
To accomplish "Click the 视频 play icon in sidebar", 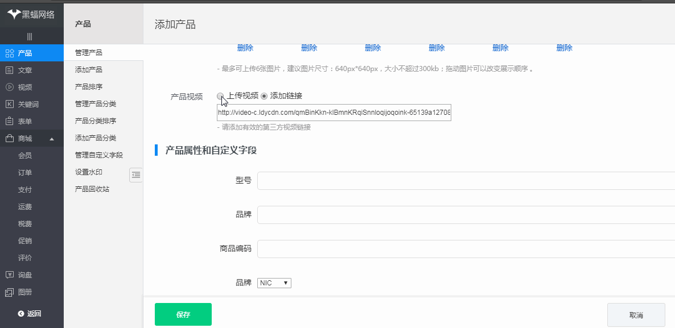I will pos(9,88).
